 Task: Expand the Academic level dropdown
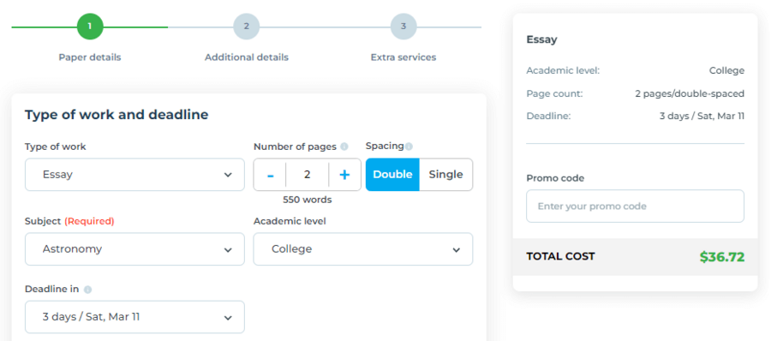(x=363, y=249)
